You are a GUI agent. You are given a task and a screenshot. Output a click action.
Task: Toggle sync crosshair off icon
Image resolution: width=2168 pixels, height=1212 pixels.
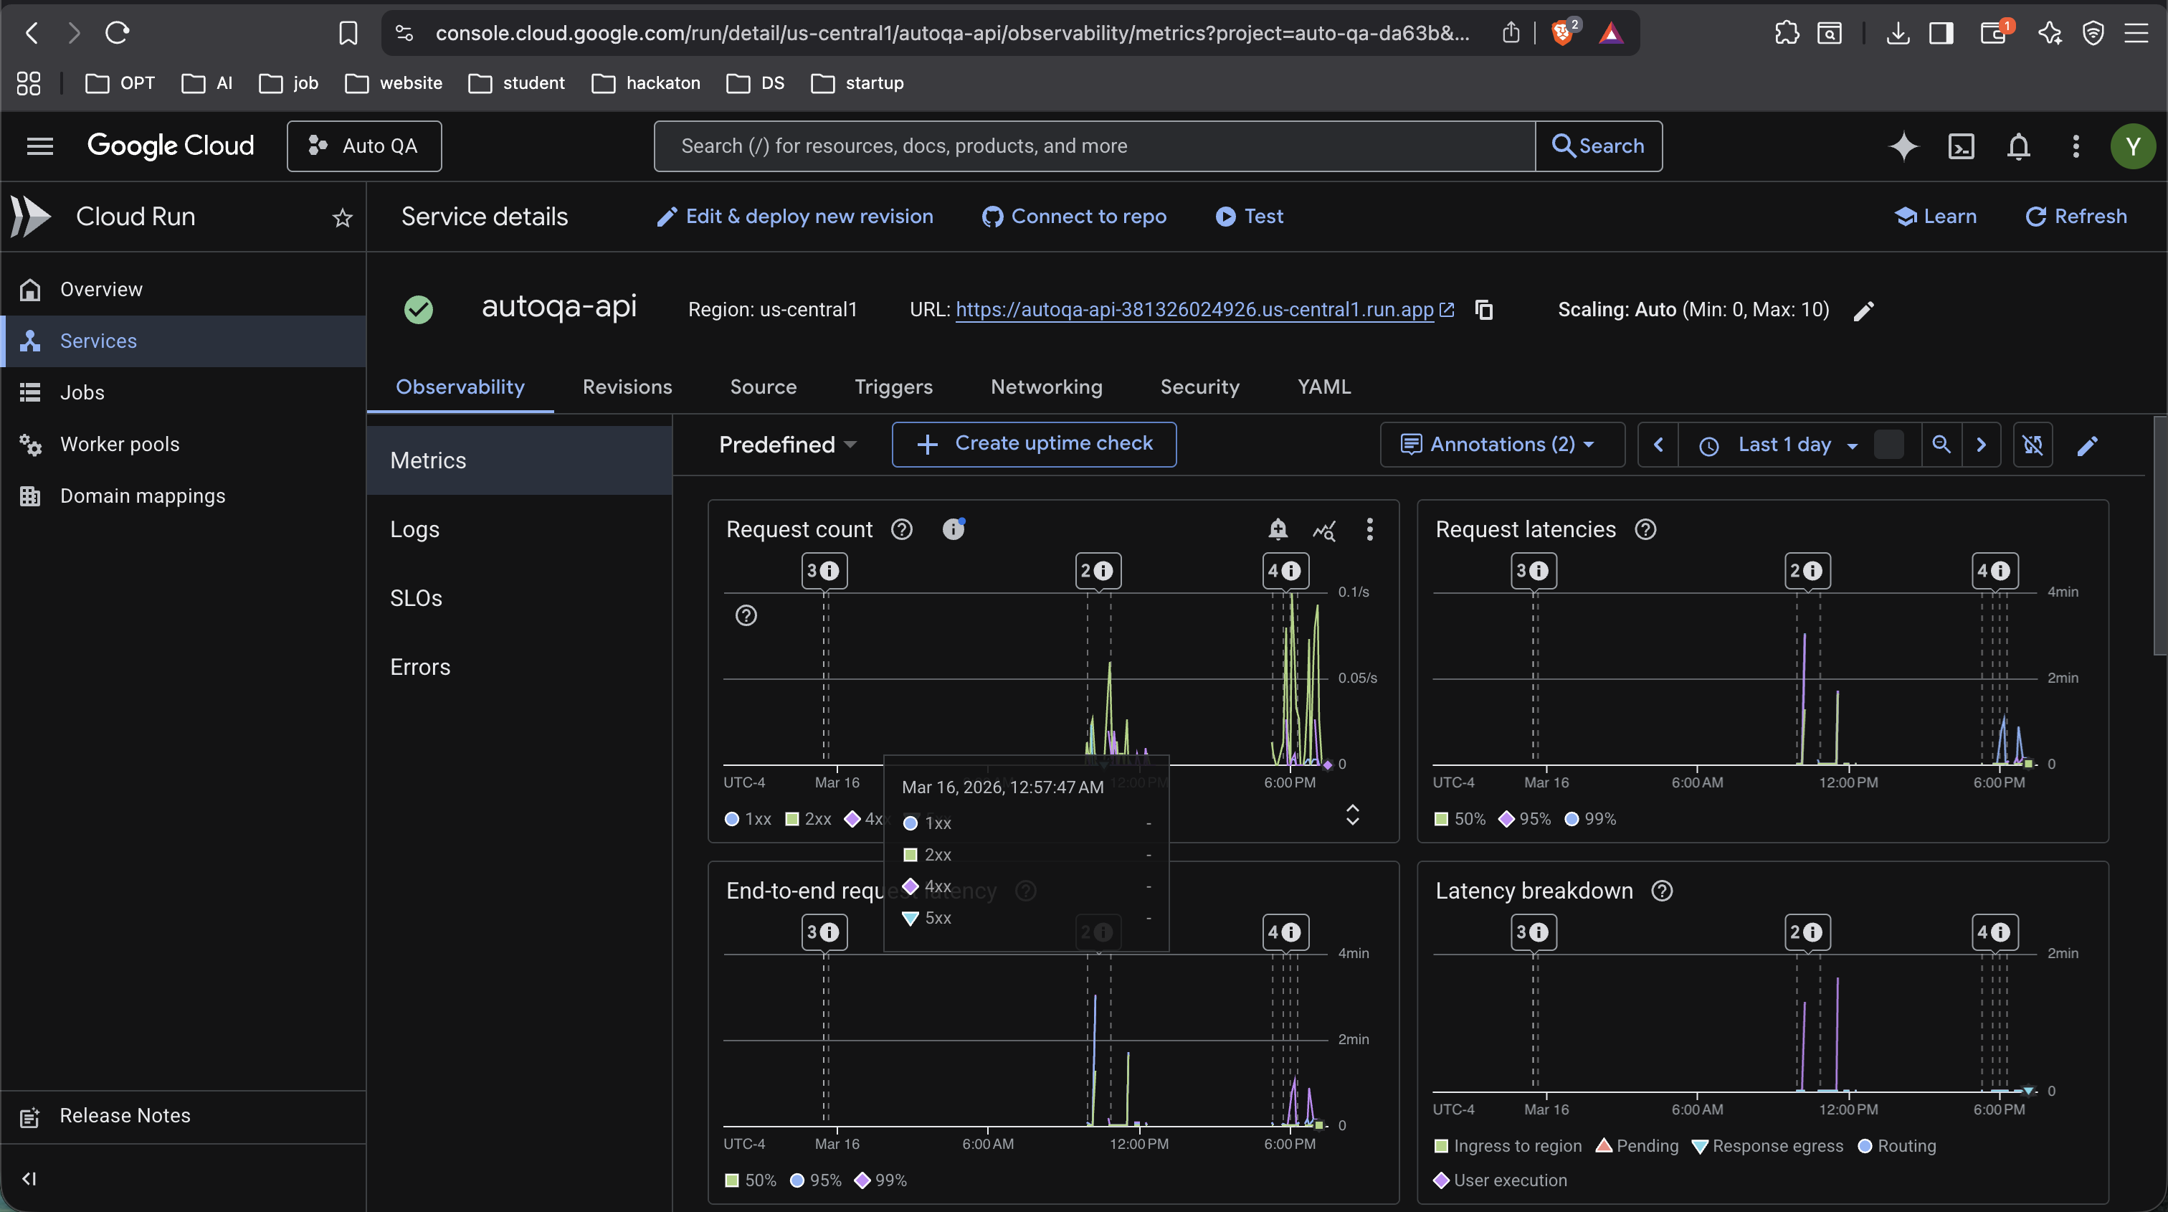click(x=2033, y=445)
